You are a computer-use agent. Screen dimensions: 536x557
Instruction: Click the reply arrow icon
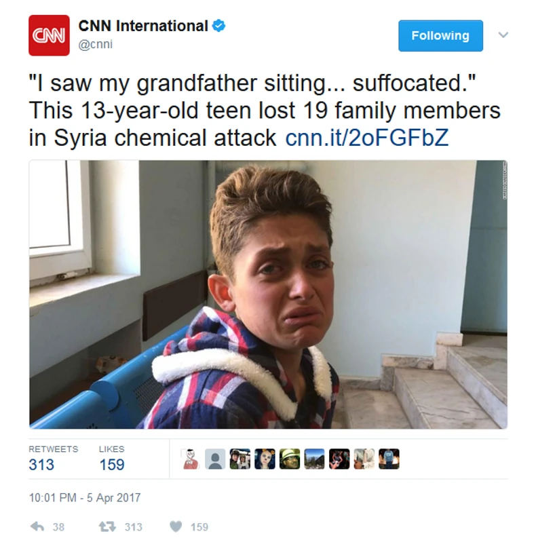(37, 526)
